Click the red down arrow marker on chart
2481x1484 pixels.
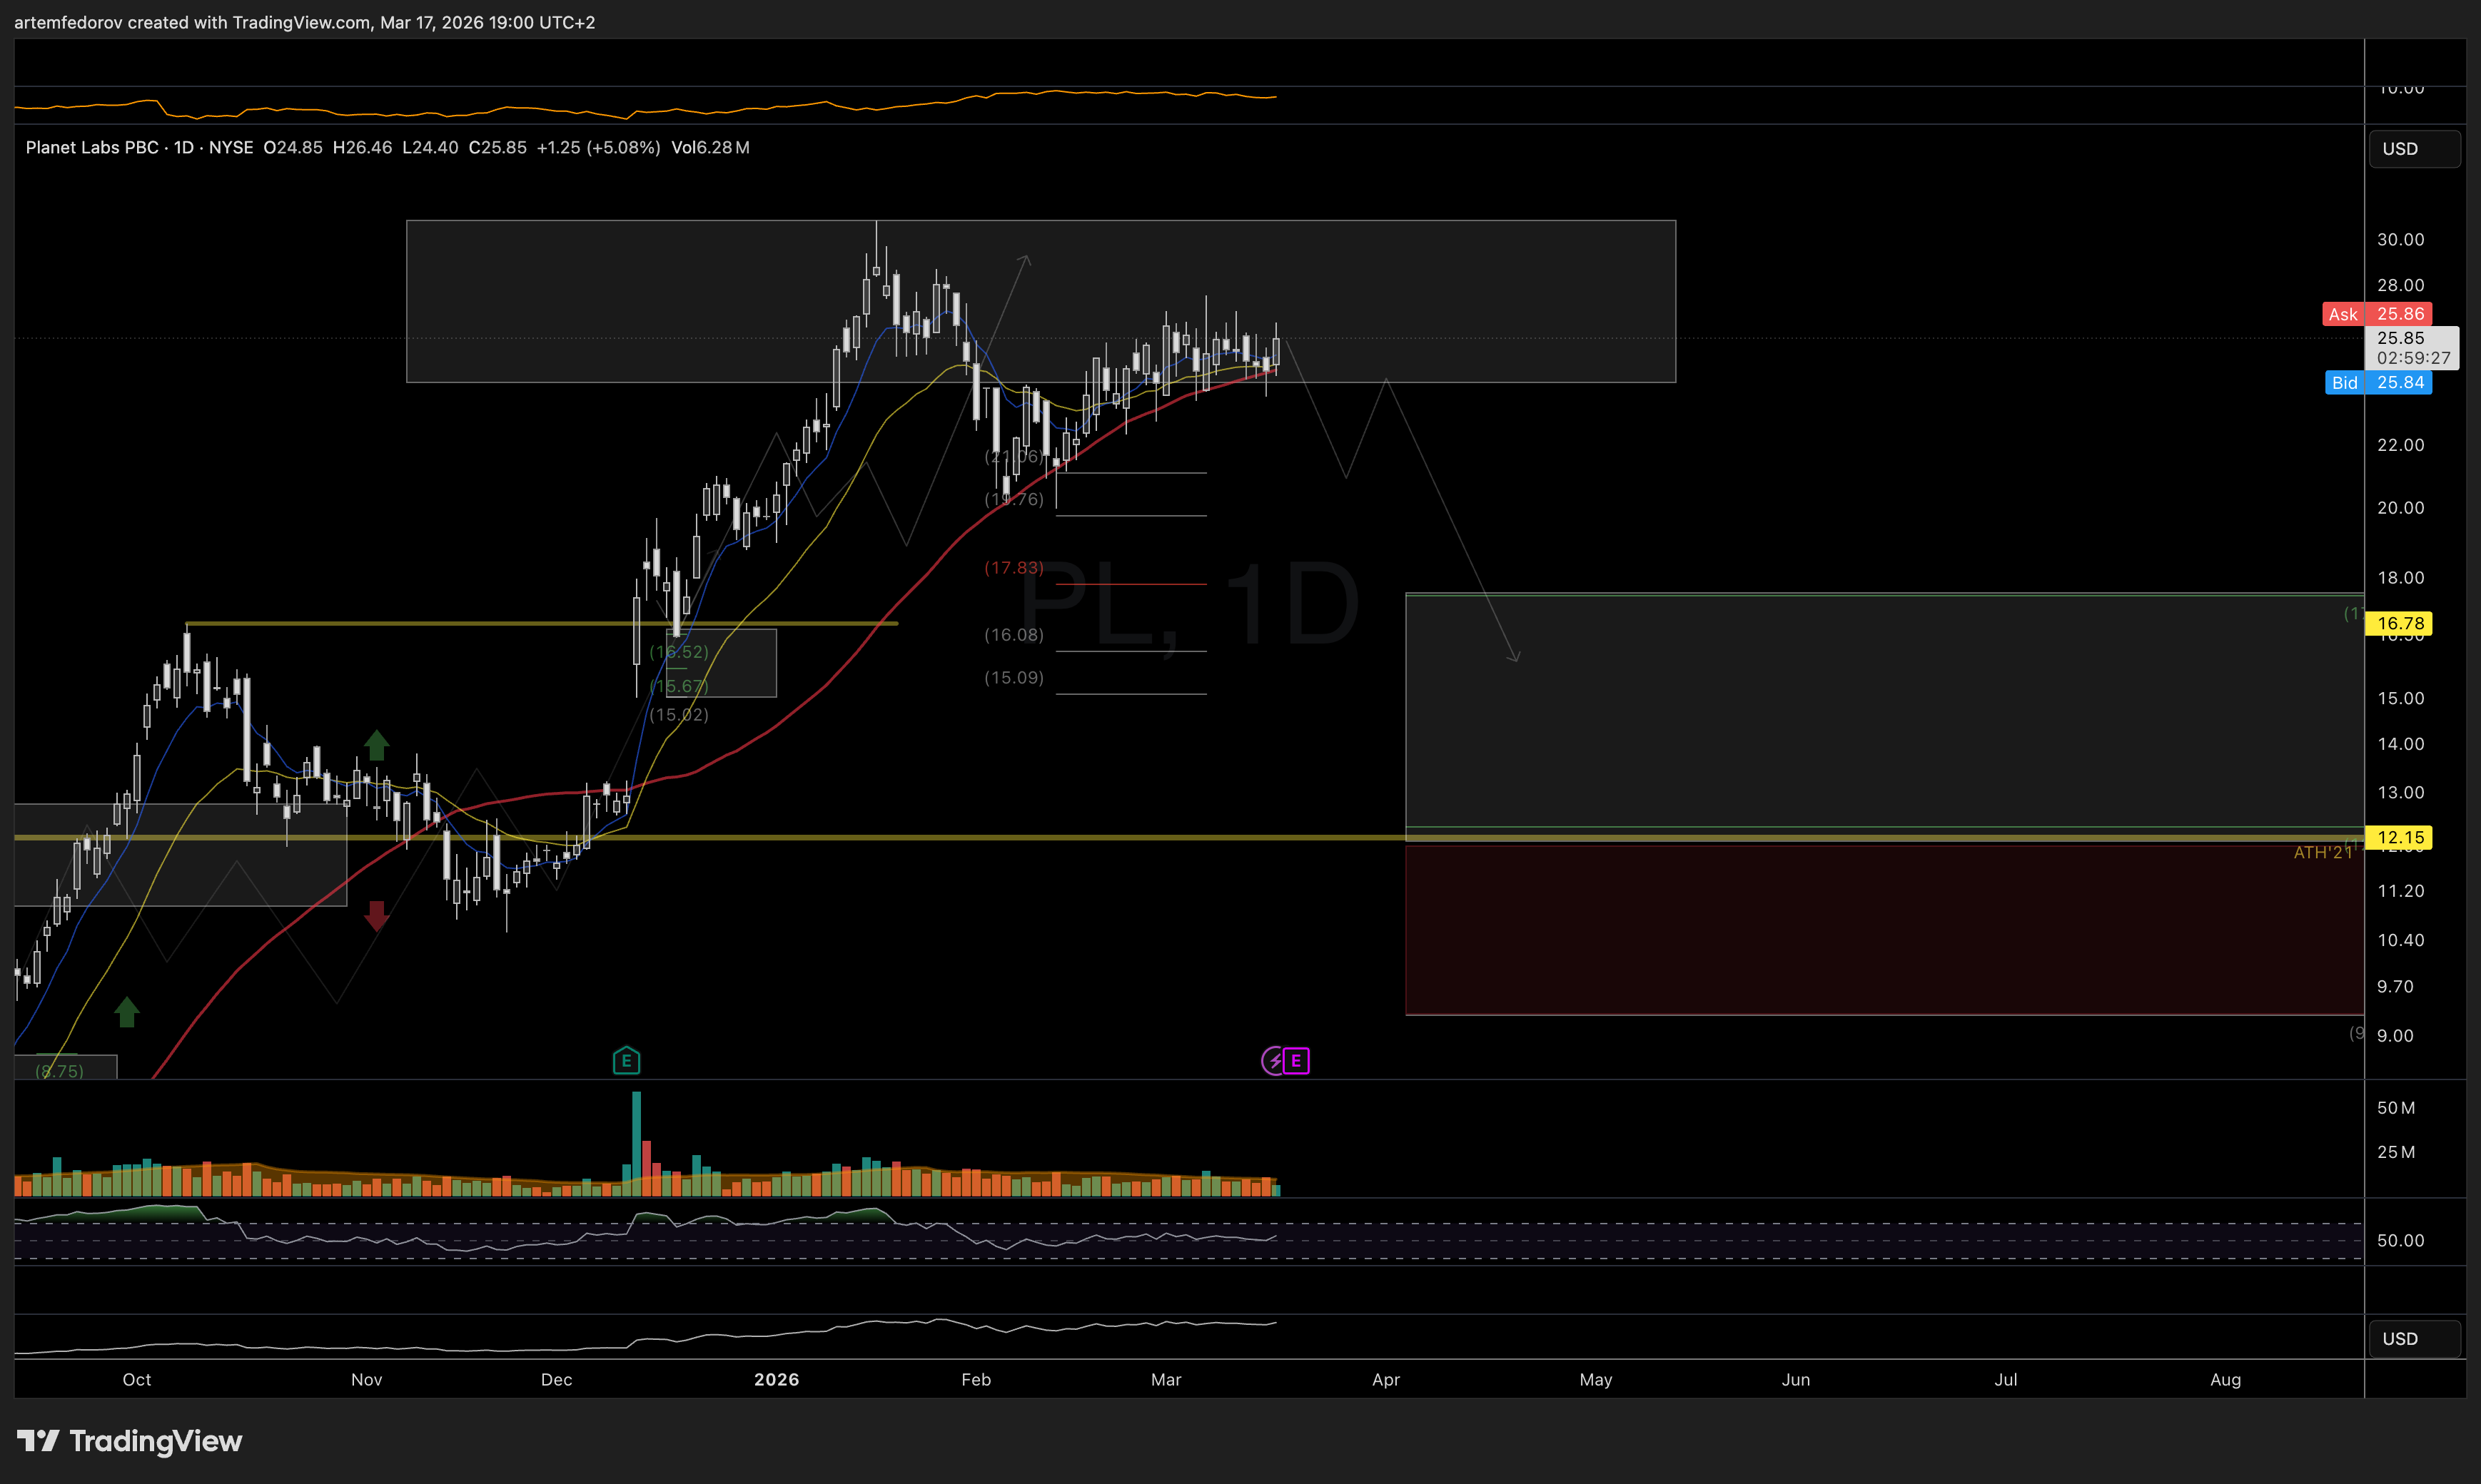click(376, 915)
